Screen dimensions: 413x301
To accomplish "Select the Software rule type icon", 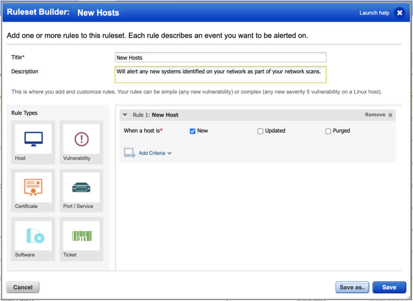I will [x=33, y=236].
